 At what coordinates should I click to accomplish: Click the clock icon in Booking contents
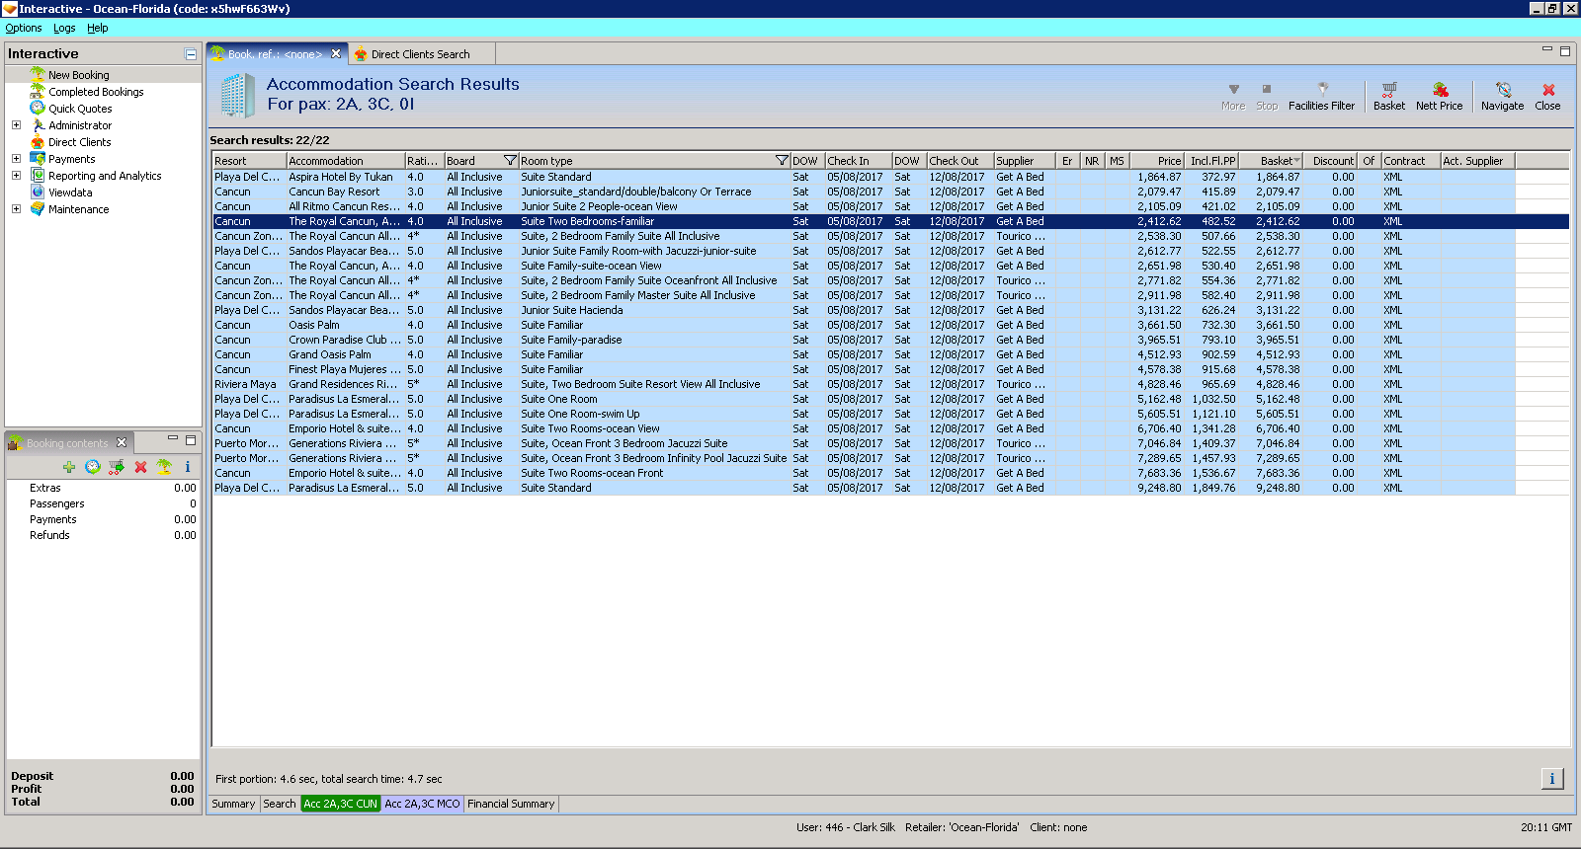pos(93,467)
